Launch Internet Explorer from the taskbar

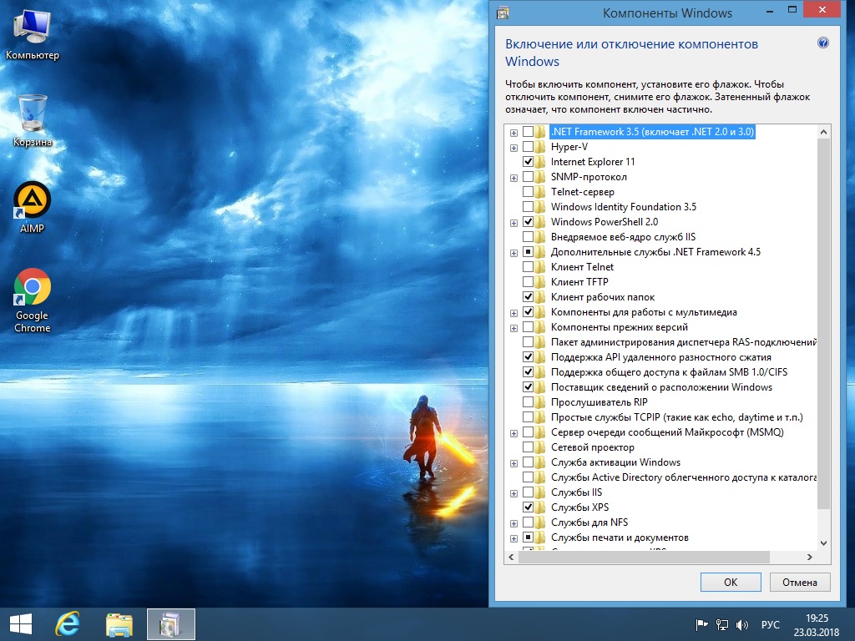point(68,624)
